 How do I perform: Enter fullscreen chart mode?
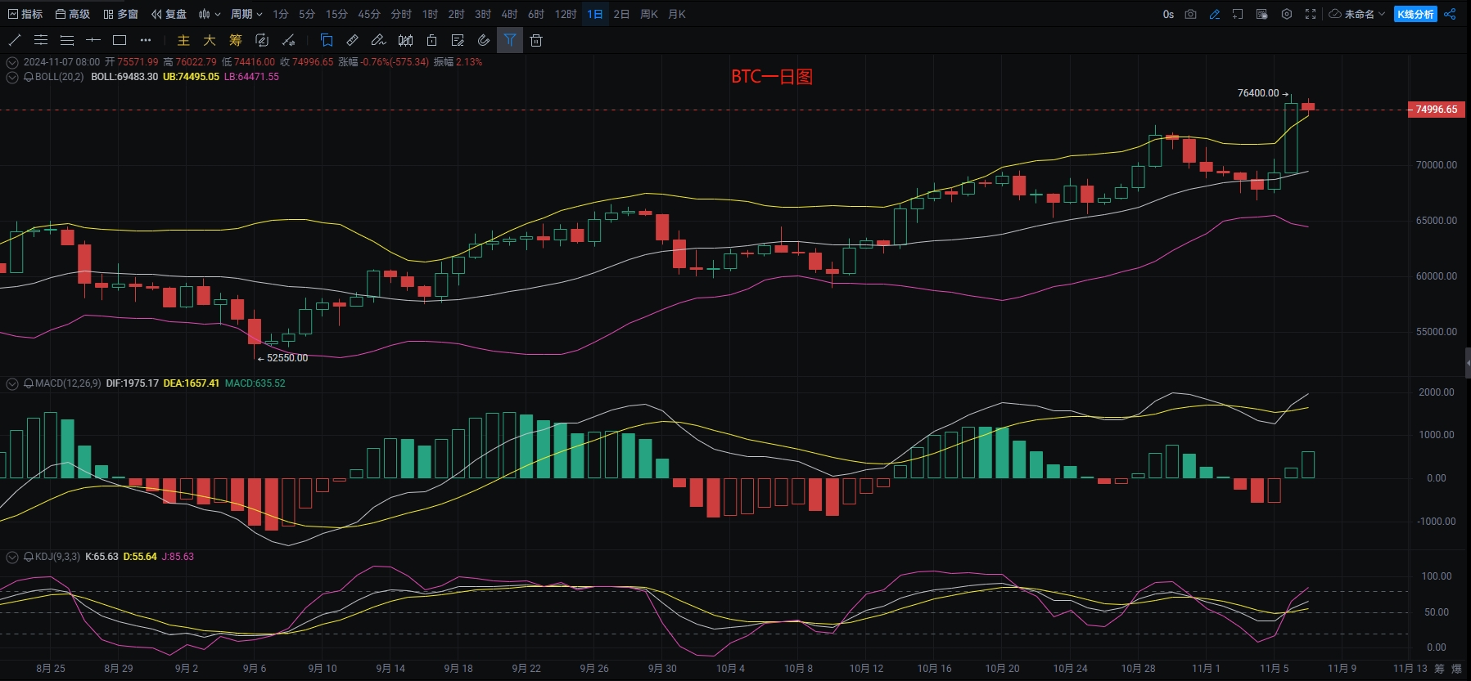(x=1311, y=14)
